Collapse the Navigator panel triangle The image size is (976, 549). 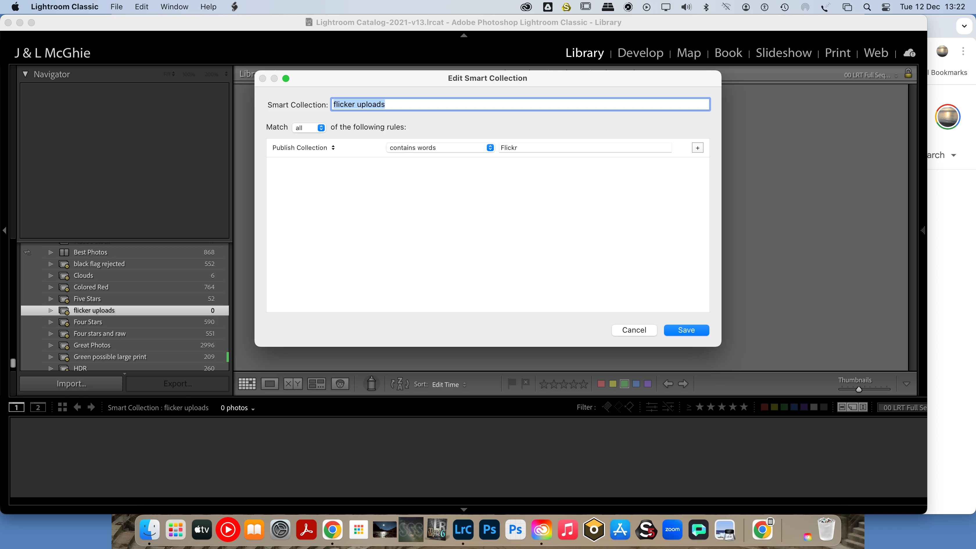[25, 74]
